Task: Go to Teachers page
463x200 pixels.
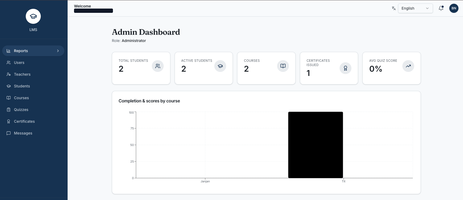Action: (x=33, y=74)
